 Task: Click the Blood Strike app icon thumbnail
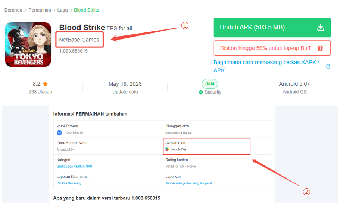coord(28,44)
